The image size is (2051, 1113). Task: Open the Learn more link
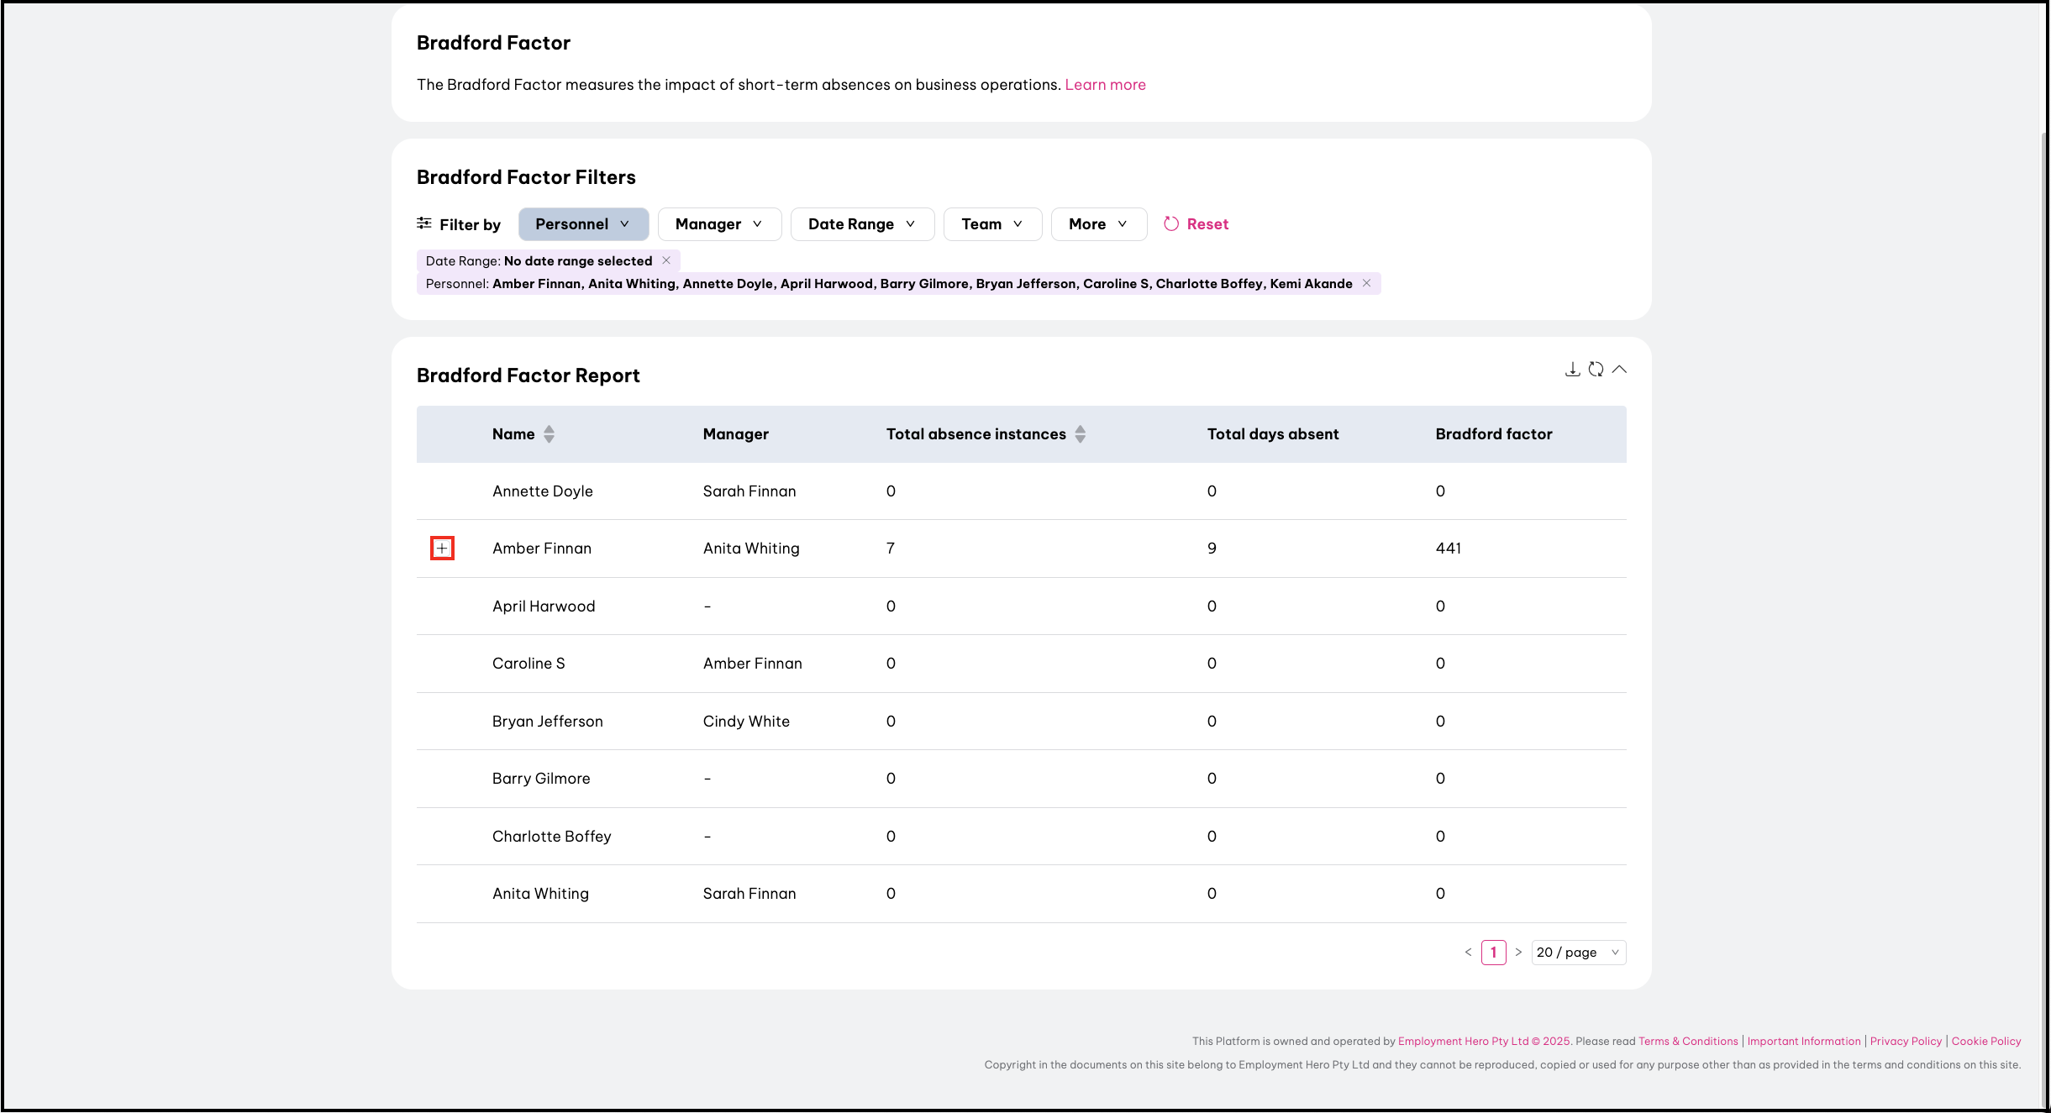click(1105, 85)
